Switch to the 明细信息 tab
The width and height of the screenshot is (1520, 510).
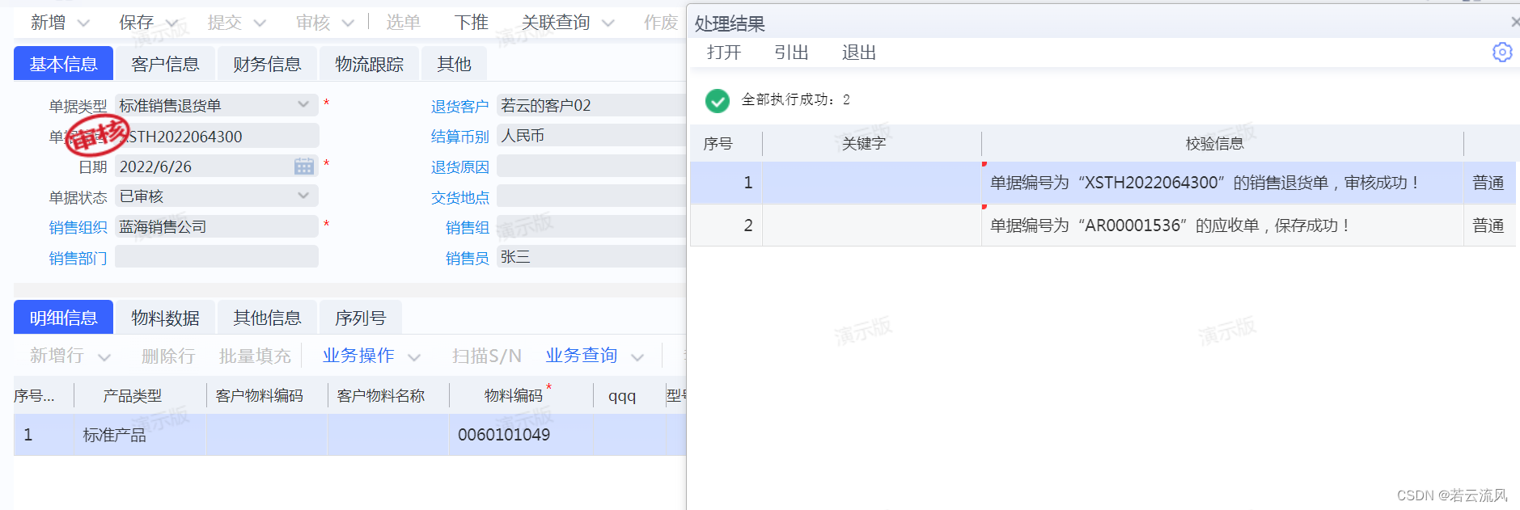click(x=63, y=318)
